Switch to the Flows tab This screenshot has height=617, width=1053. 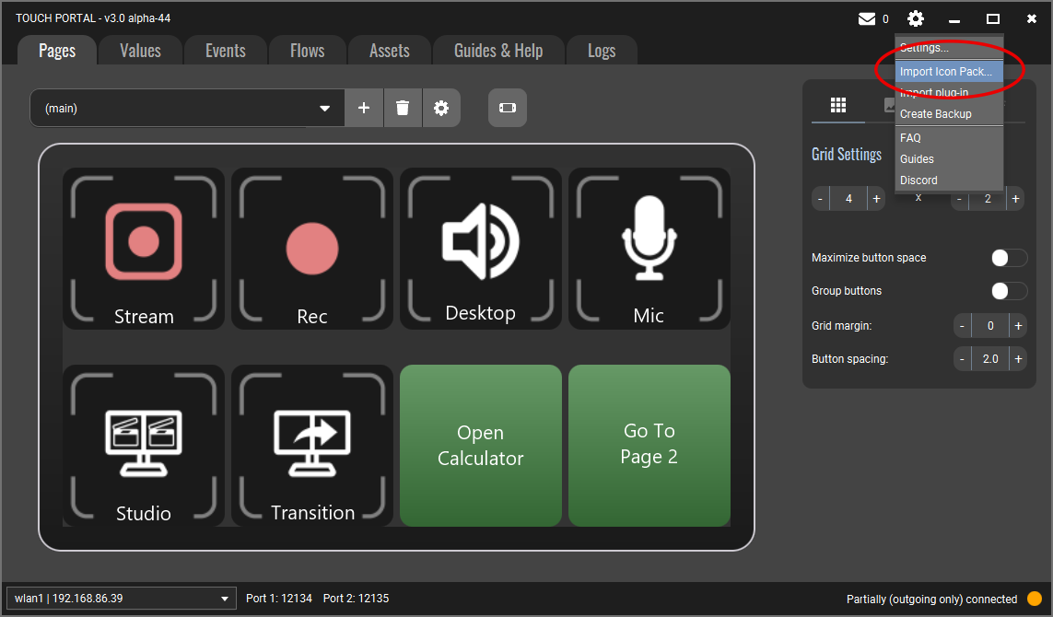(307, 51)
